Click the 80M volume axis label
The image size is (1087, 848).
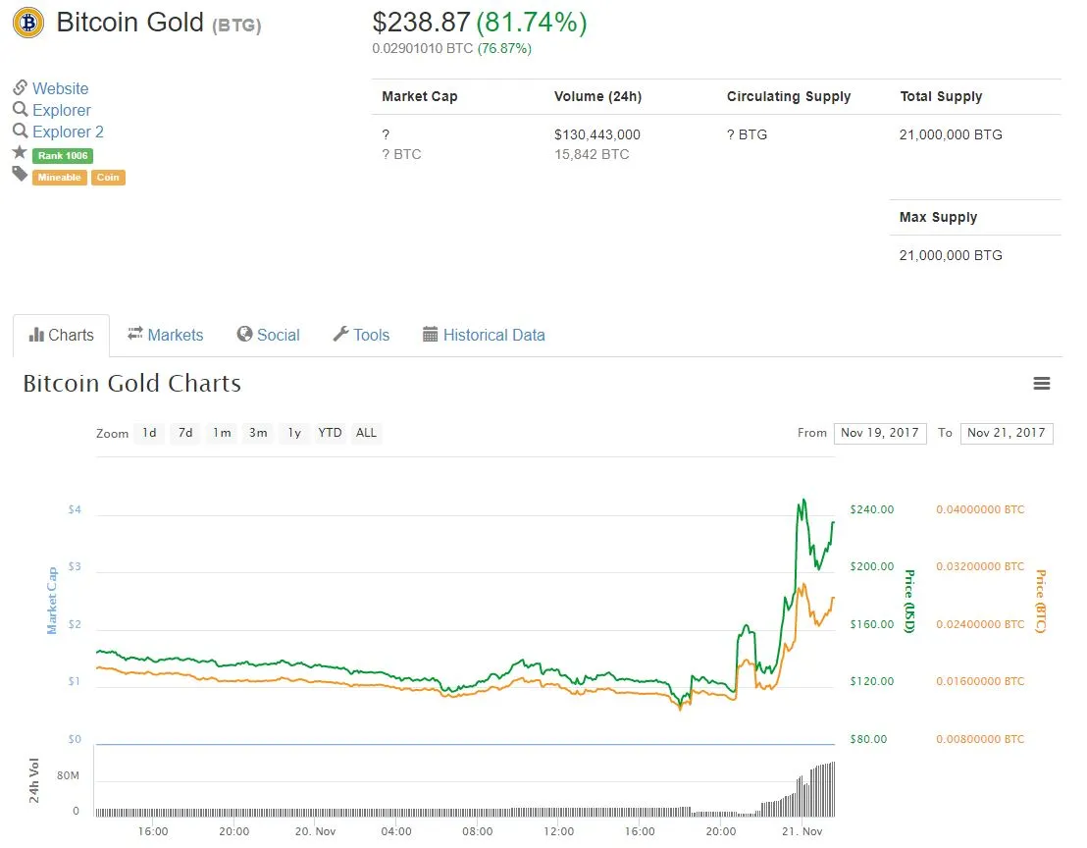pyautogui.click(x=68, y=775)
